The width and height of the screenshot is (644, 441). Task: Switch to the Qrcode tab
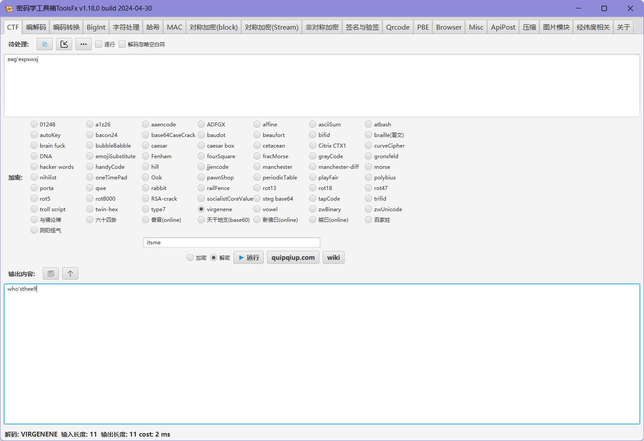[x=398, y=27]
